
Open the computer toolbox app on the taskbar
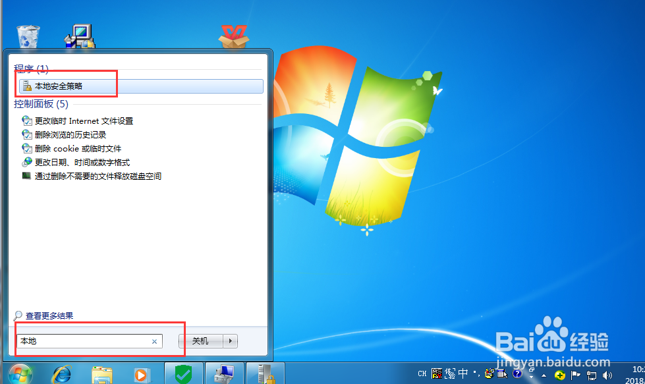click(224, 373)
